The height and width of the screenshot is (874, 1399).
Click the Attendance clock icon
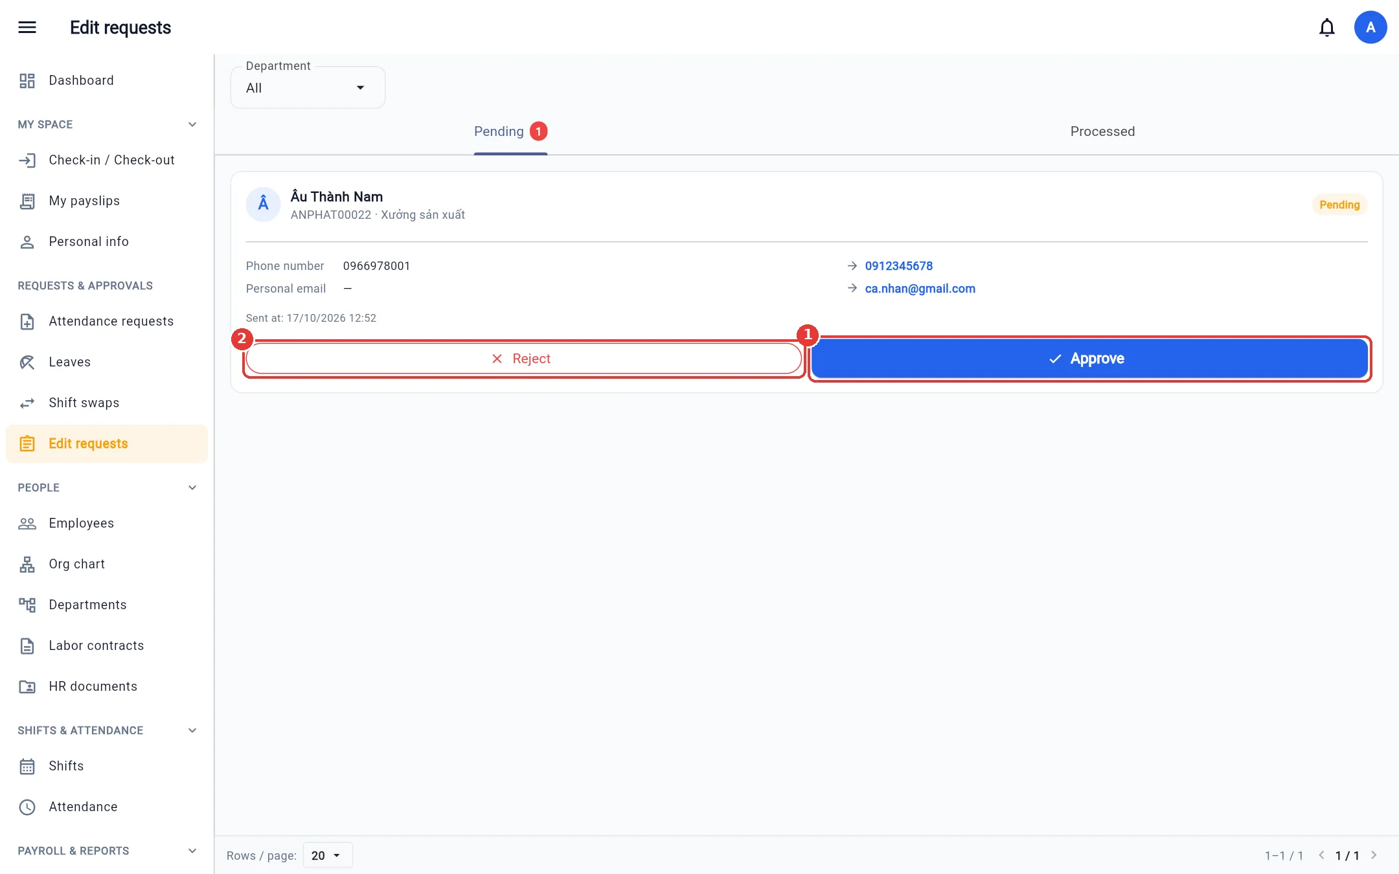tap(27, 807)
